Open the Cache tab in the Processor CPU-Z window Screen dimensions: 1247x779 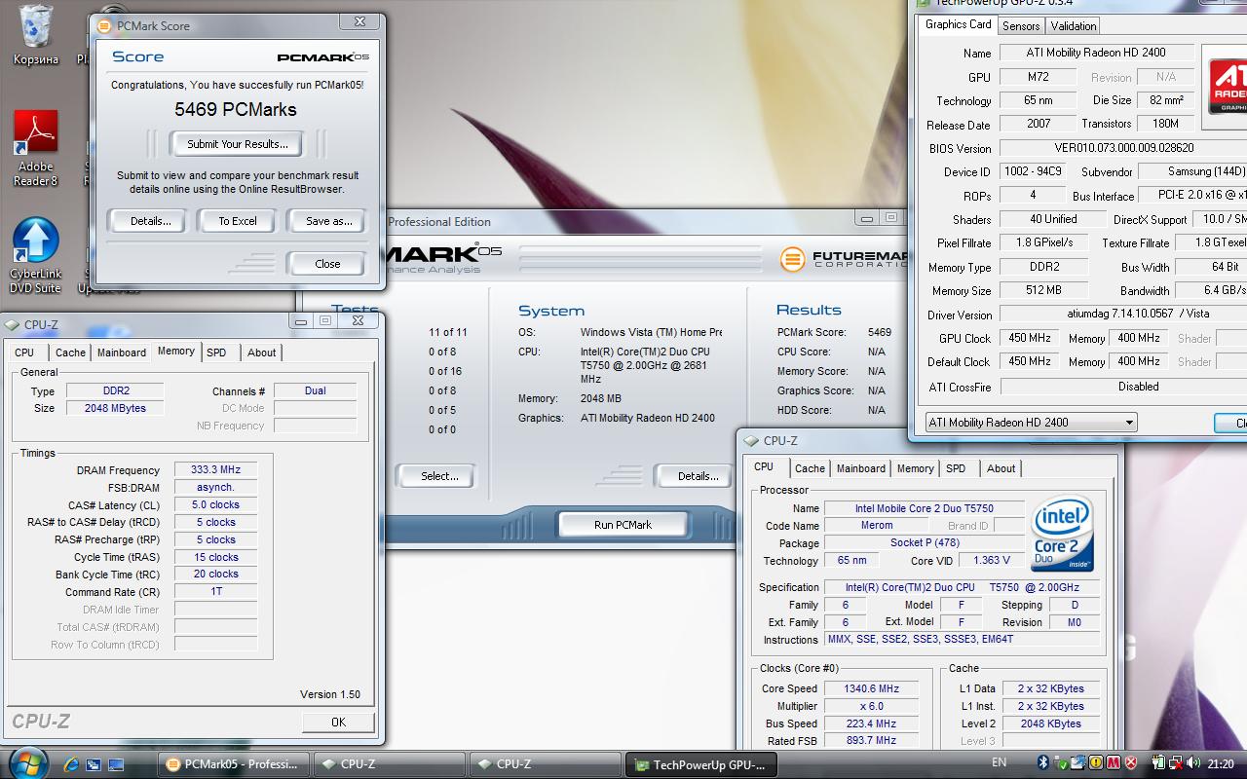coord(810,468)
